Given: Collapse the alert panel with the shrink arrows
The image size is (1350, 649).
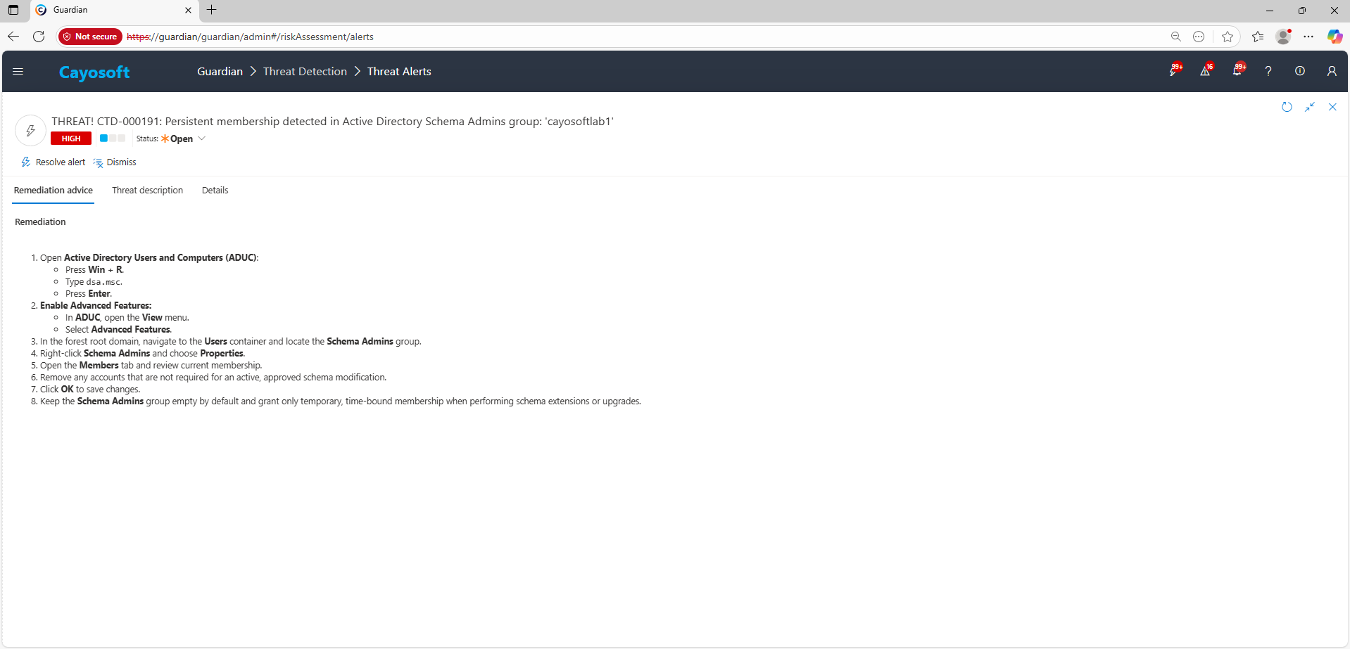Looking at the screenshot, I should (1310, 107).
